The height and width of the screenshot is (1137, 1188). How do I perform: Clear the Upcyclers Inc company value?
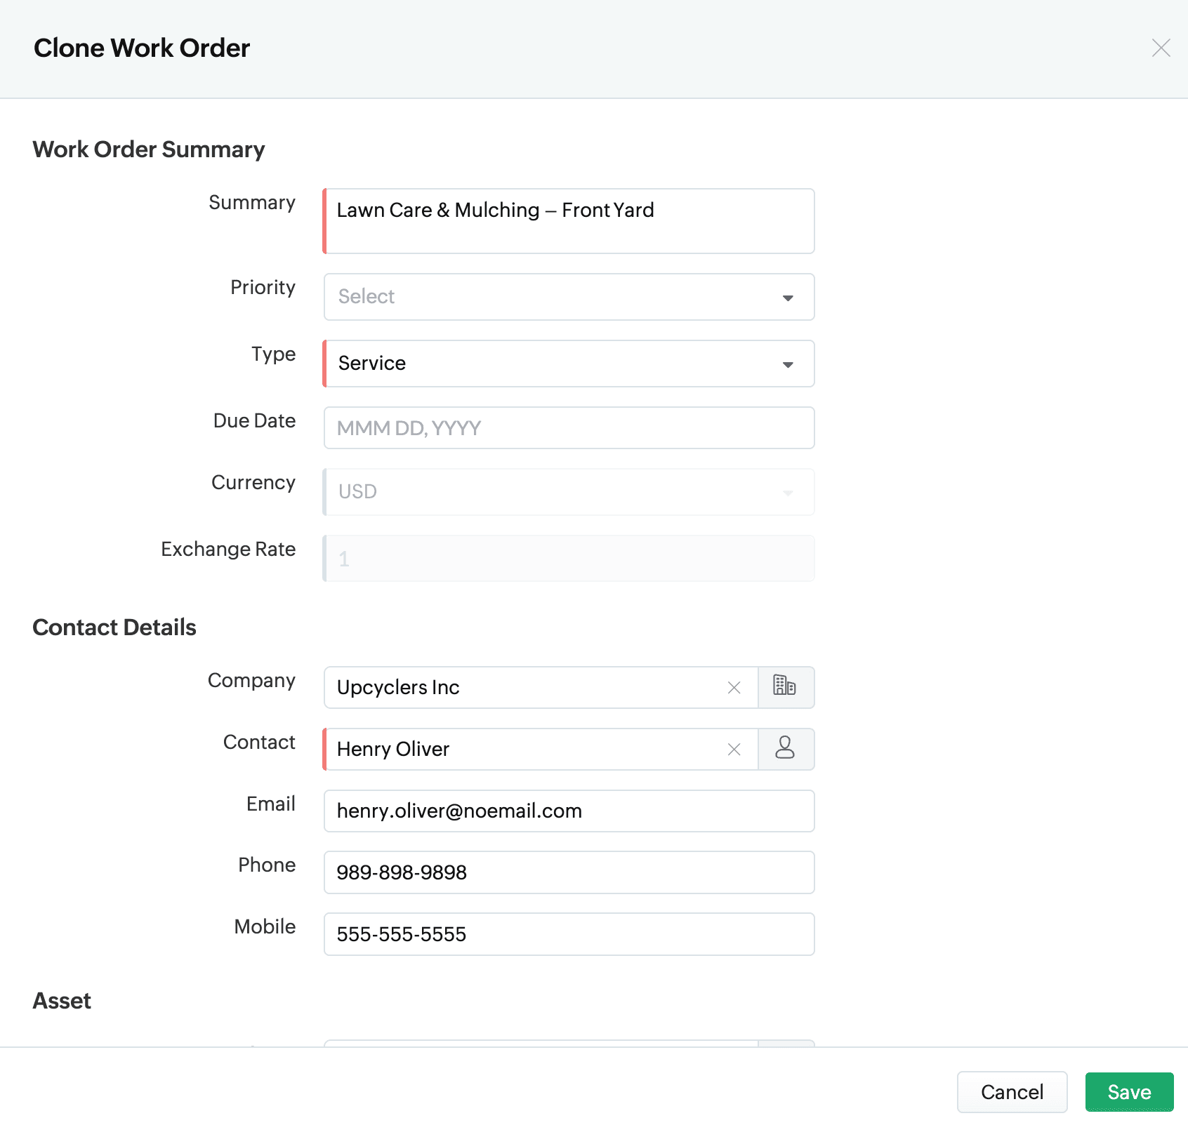click(734, 688)
